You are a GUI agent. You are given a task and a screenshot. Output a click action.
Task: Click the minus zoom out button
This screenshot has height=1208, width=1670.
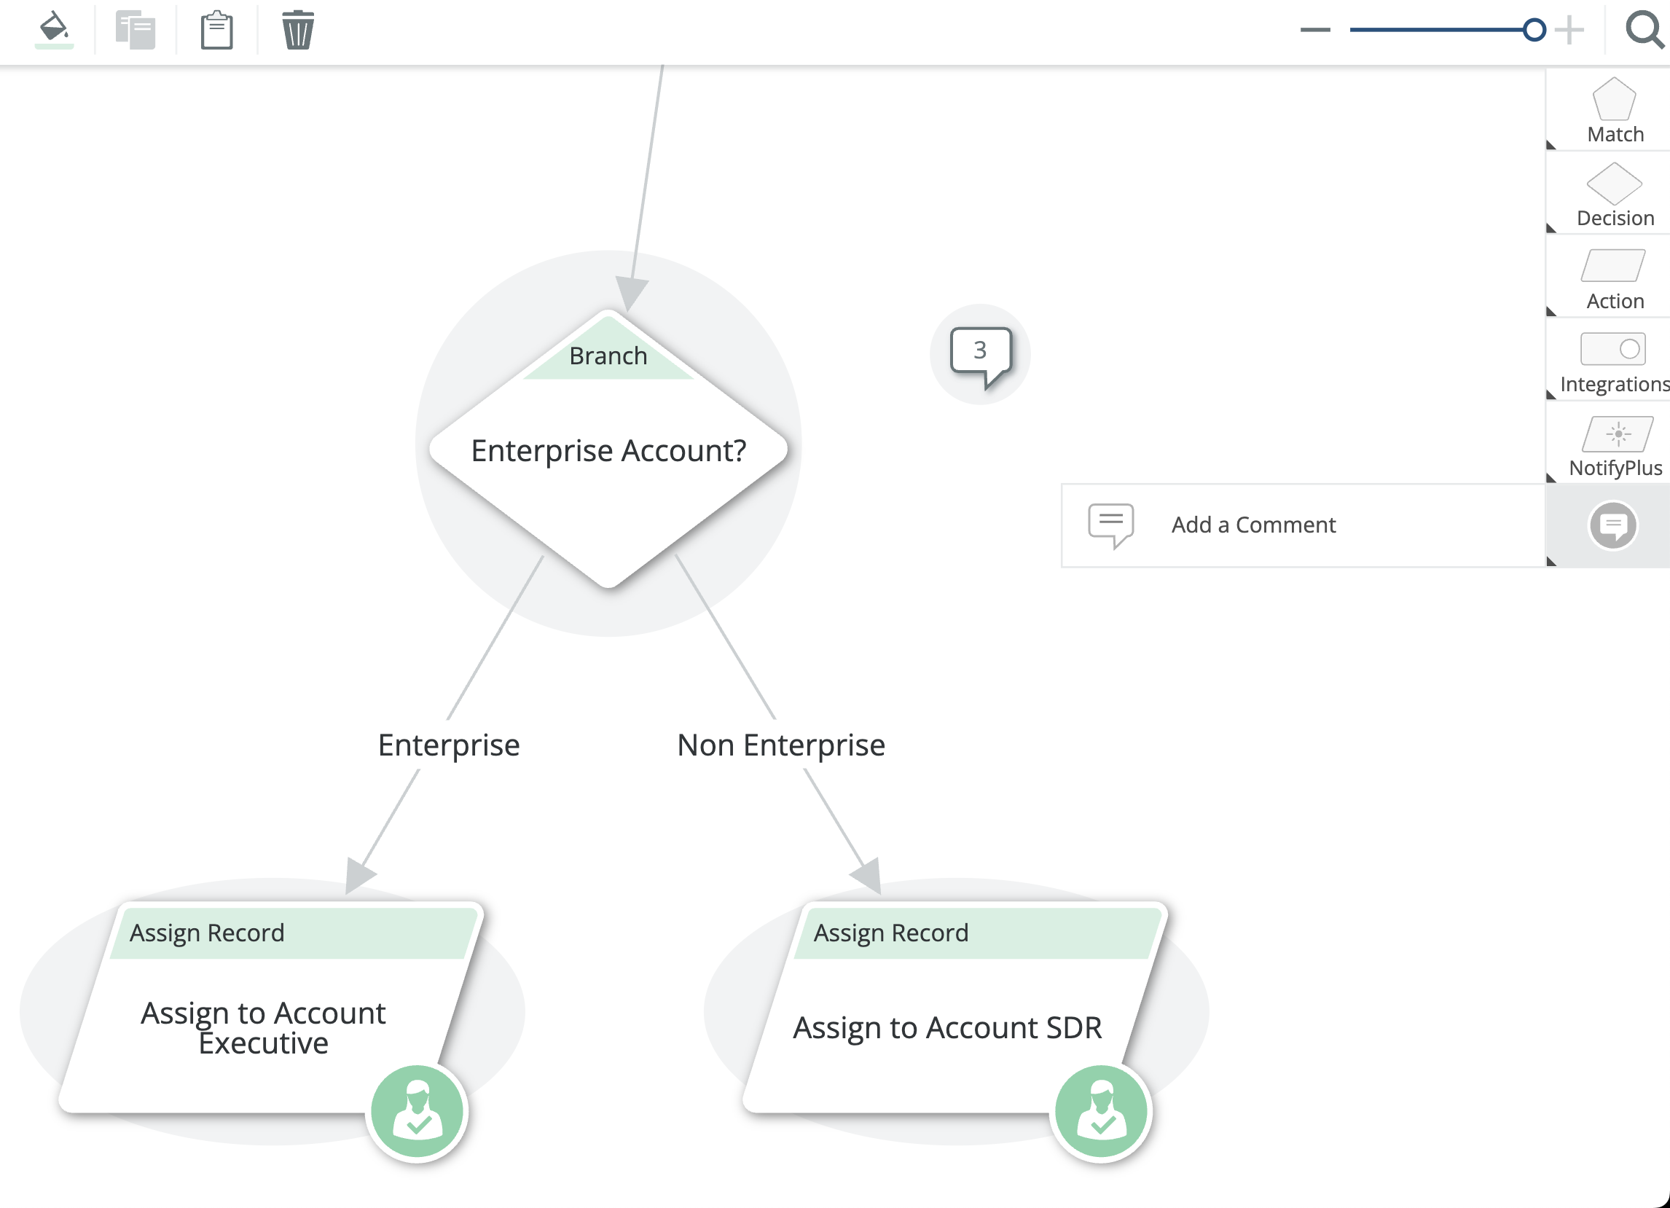pyautogui.click(x=1315, y=30)
